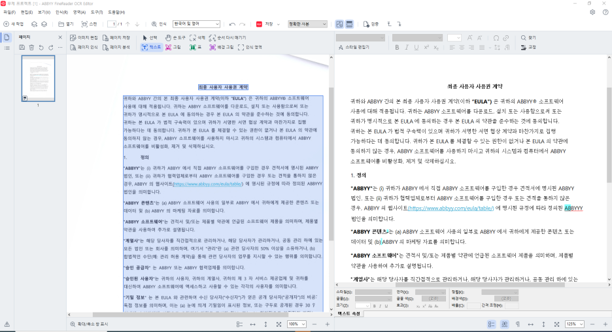Open the 파일(F) menu
612x332 pixels.
(9, 12)
